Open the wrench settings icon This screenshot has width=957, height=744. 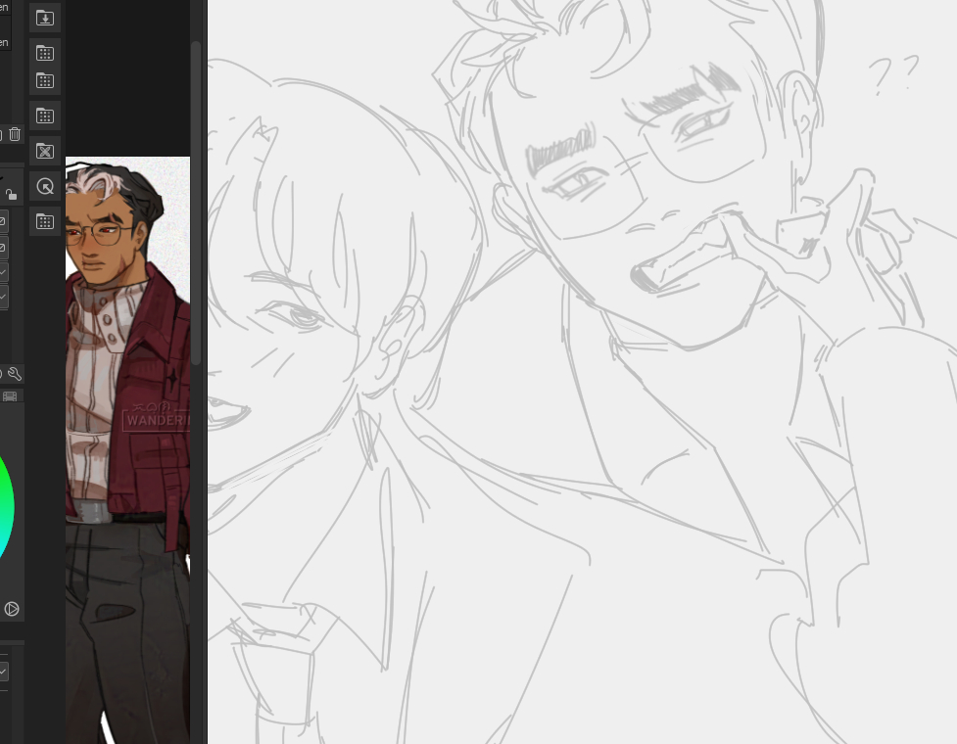tap(14, 373)
